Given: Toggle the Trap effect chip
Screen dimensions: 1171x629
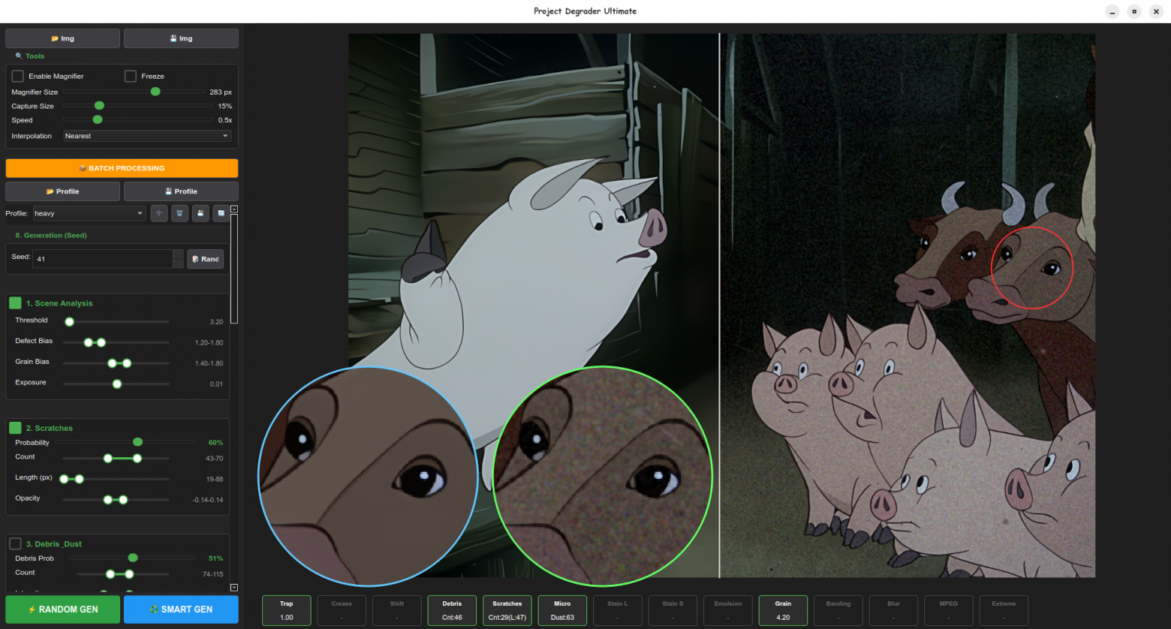Looking at the screenshot, I should [287, 610].
